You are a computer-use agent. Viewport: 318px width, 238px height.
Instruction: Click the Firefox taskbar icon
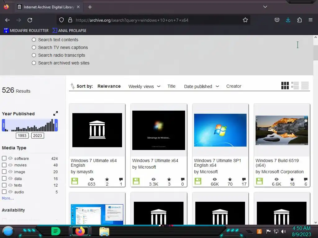[80, 231]
